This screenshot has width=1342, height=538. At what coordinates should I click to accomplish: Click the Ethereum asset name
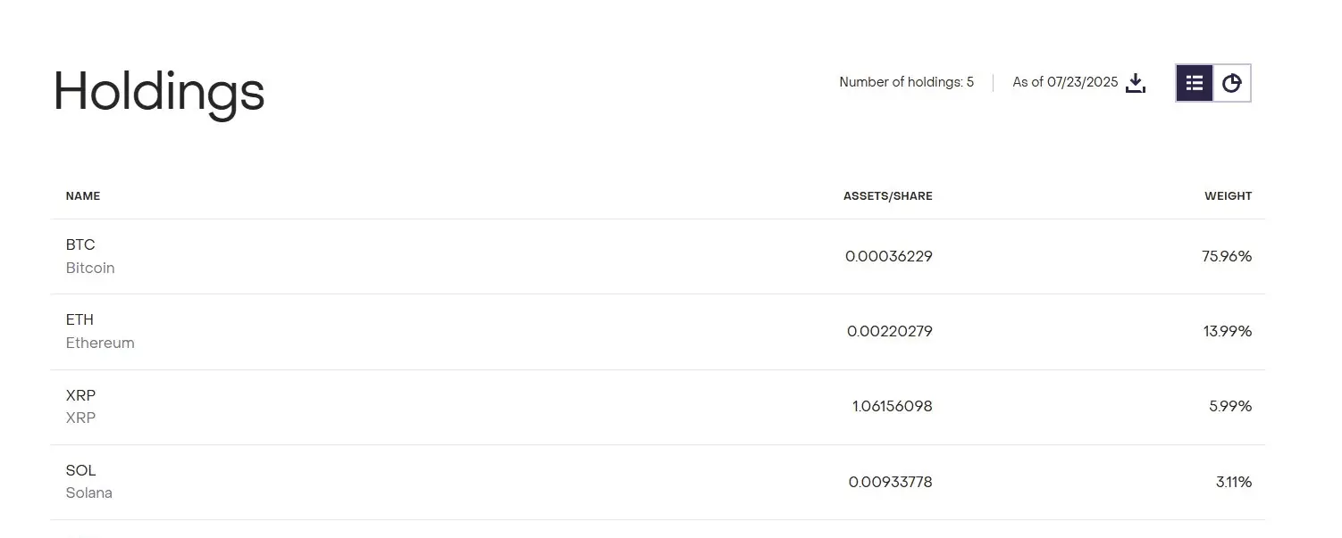point(100,343)
